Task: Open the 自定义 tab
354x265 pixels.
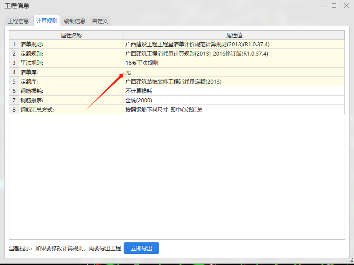Action: pos(100,21)
